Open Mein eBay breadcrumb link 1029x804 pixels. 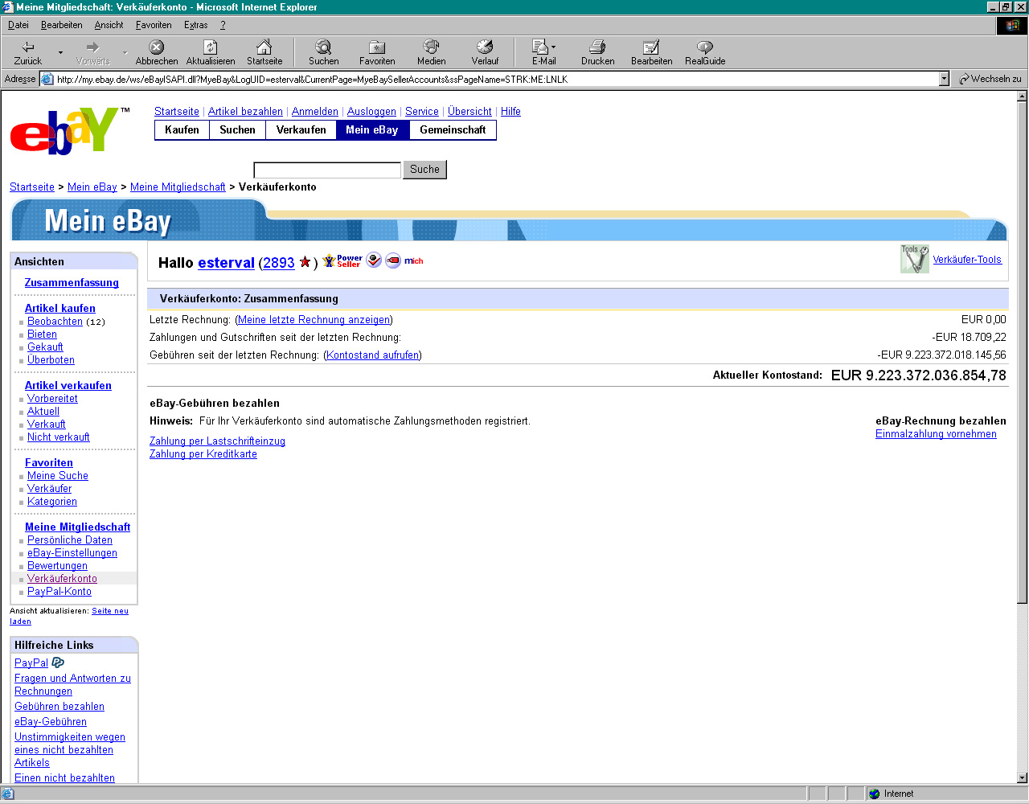(x=92, y=187)
